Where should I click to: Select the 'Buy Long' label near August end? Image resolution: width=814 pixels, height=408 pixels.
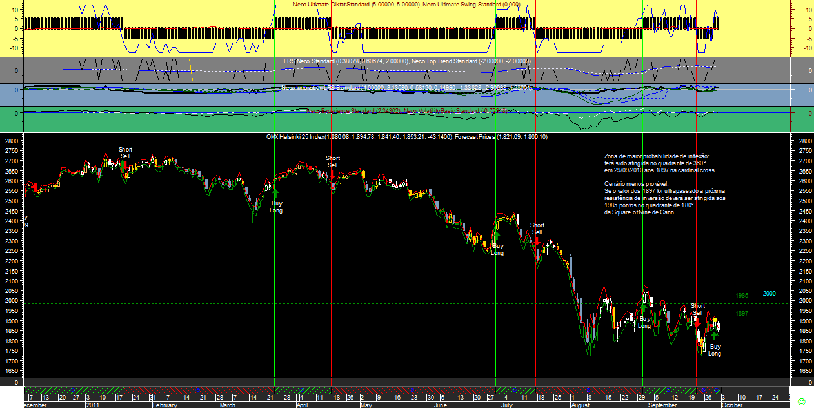point(644,322)
